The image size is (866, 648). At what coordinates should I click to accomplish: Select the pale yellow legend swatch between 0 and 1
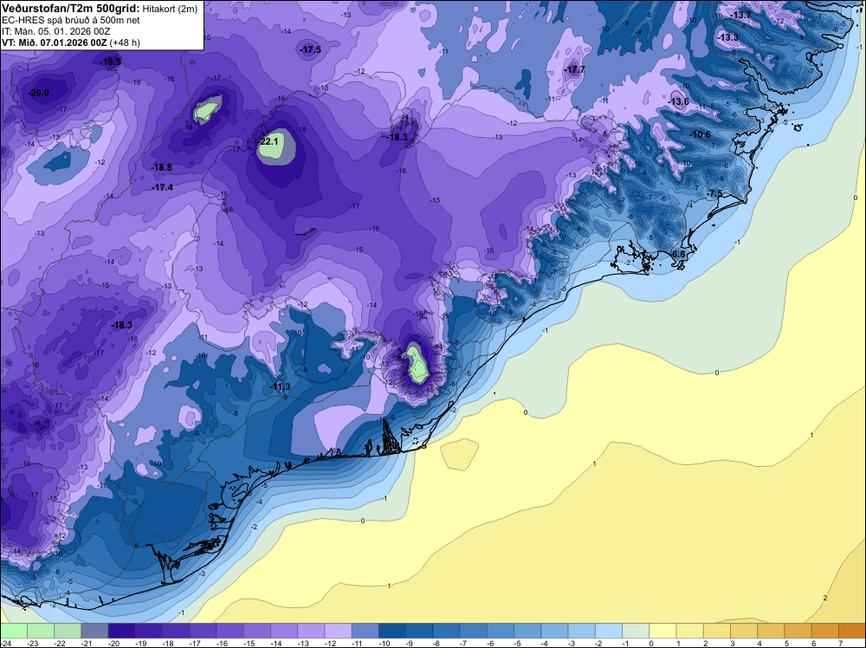click(x=662, y=631)
